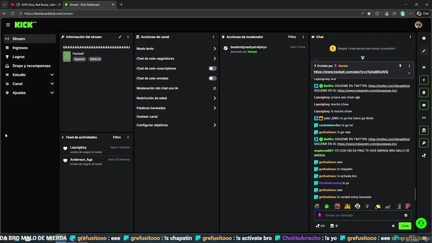Click the info icon in the right sidebar
The image size is (432, 243).
click(x=424, y=38)
